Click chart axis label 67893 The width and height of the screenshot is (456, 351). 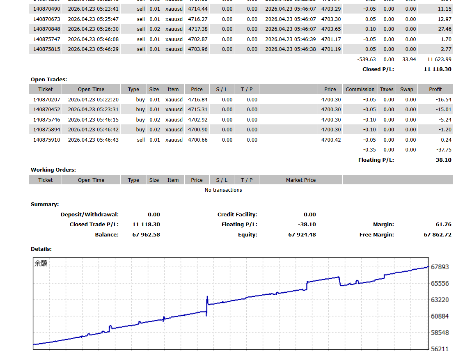click(440, 267)
